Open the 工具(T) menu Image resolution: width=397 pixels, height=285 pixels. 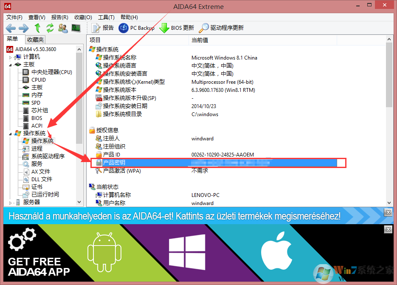[106, 17]
